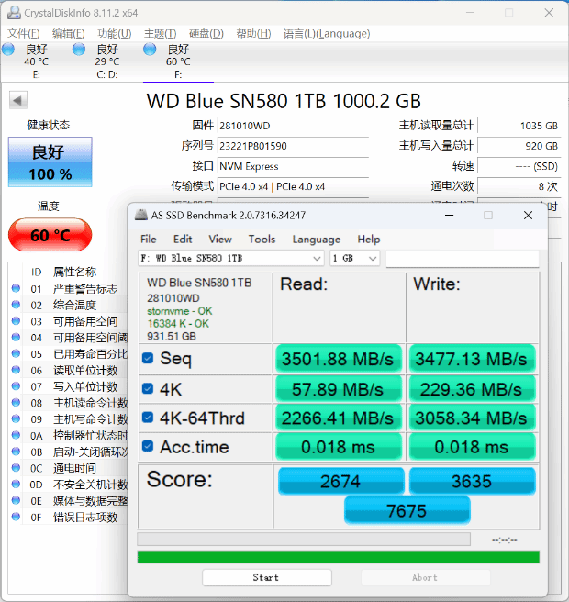Click the Start benchmark button
Screen dimensions: 569x602
point(267,577)
